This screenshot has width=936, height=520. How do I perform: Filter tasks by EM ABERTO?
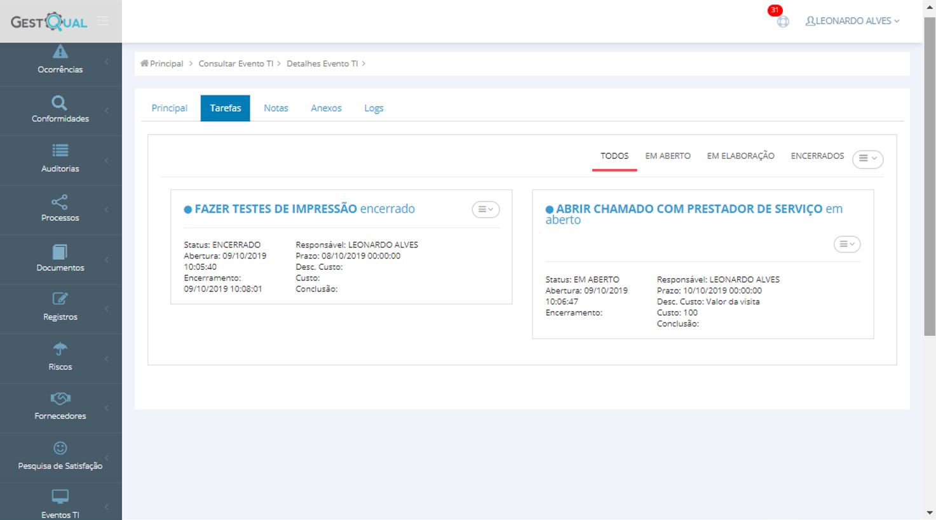[668, 156]
